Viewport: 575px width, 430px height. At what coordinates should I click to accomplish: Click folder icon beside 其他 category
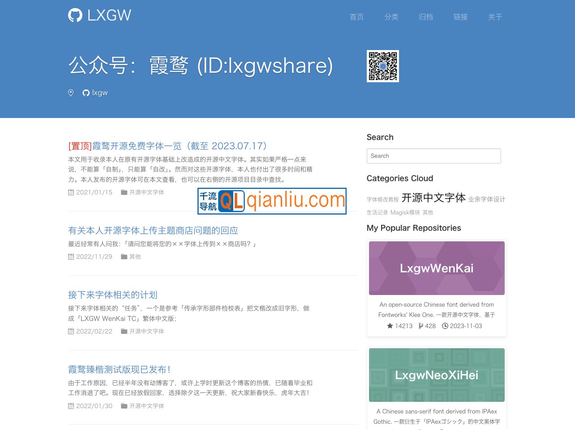[124, 257]
